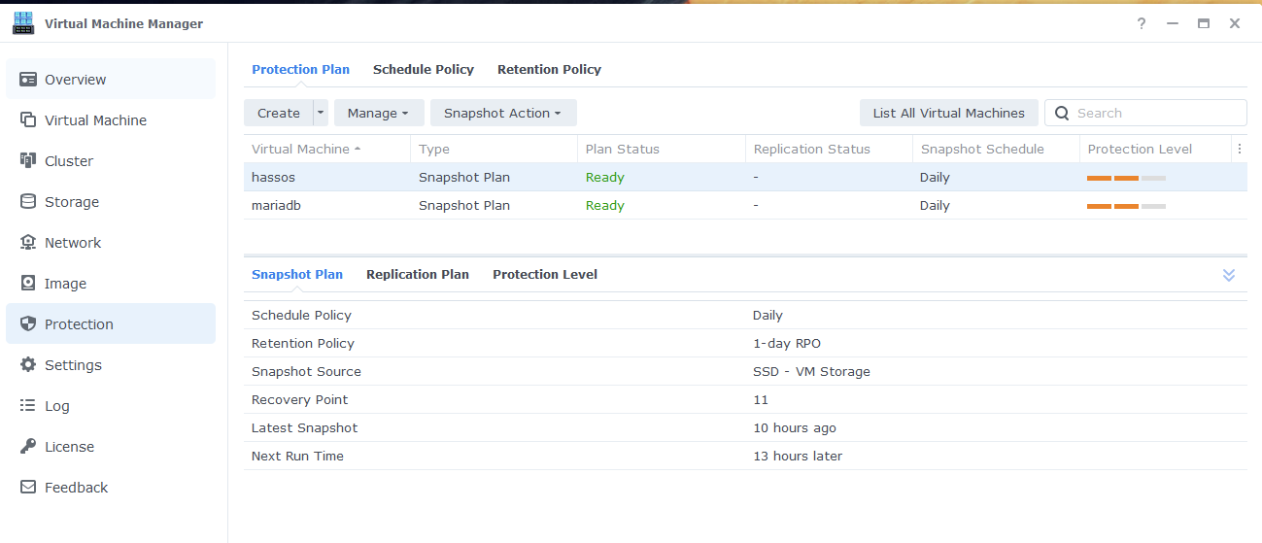Open the Image section icon
Screen dimensions: 1262x543
click(x=28, y=284)
